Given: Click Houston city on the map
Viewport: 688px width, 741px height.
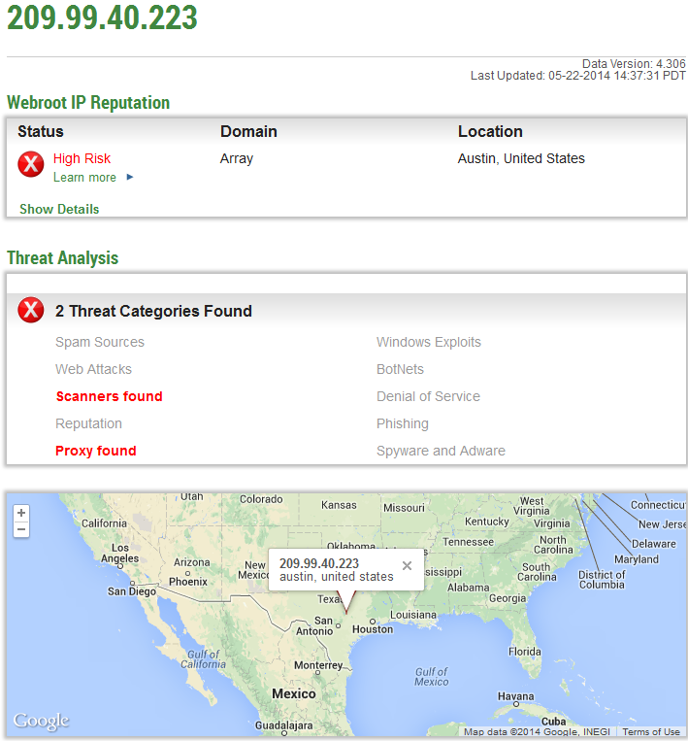Looking at the screenshot, I should 373,629.
